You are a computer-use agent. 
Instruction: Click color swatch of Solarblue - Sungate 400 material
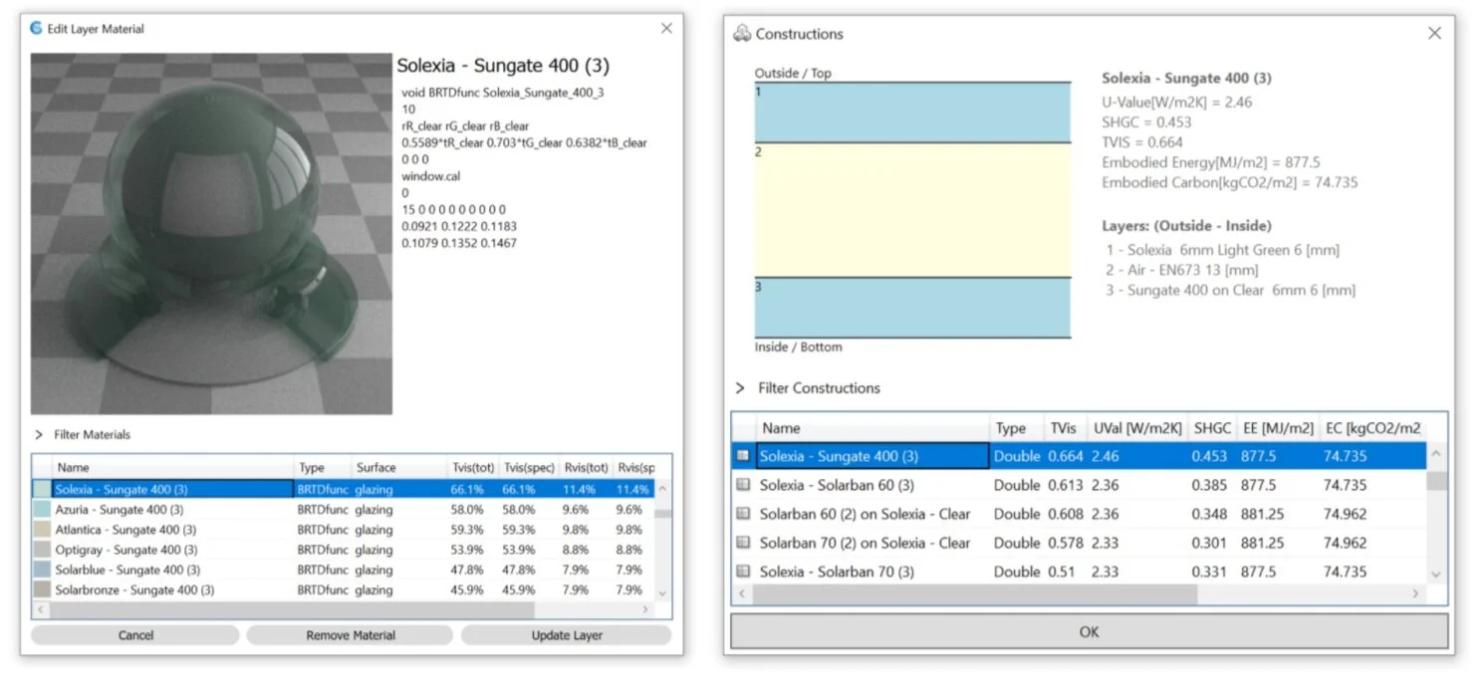[x=42, y=570]
